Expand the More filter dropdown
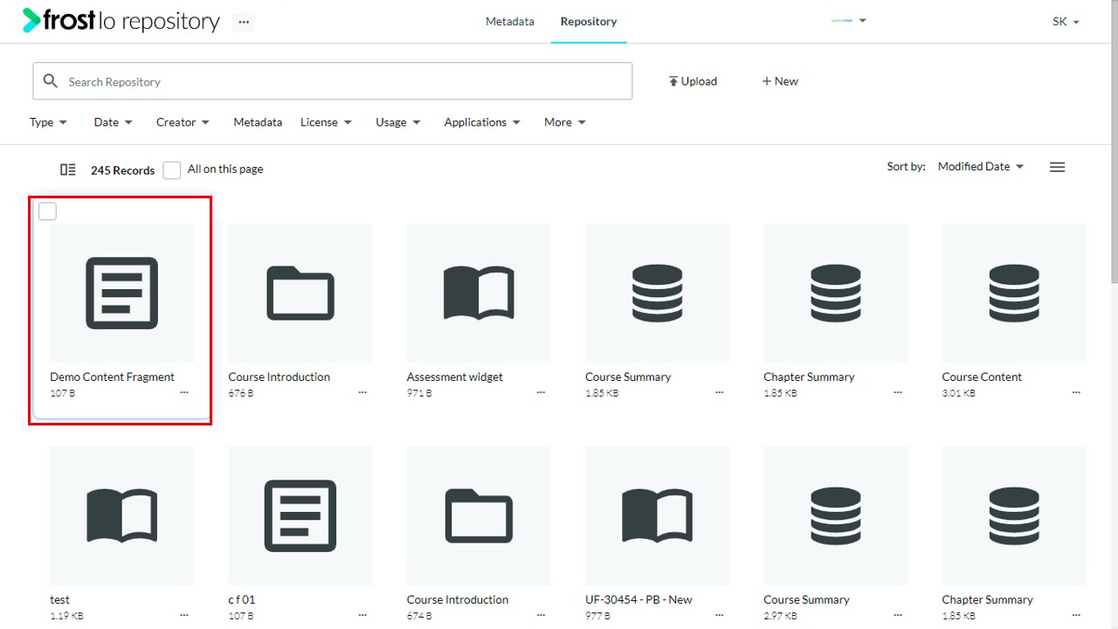 point(565,122)
